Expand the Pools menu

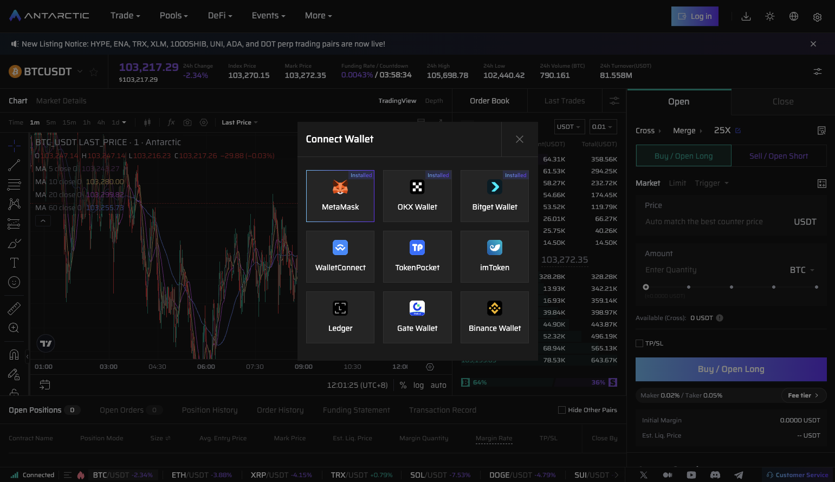pyautogui.click(x=174, y=16)
